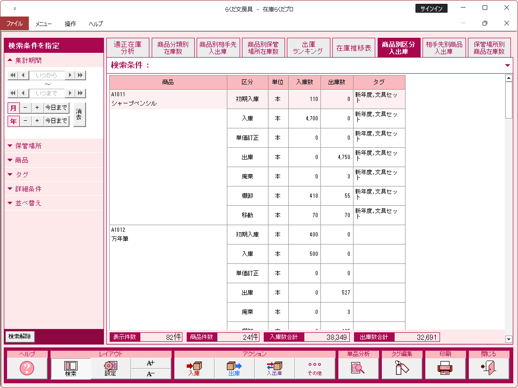
Task: Click the 商品 column header
Action: pyautogui.click(x=168, y=82)
